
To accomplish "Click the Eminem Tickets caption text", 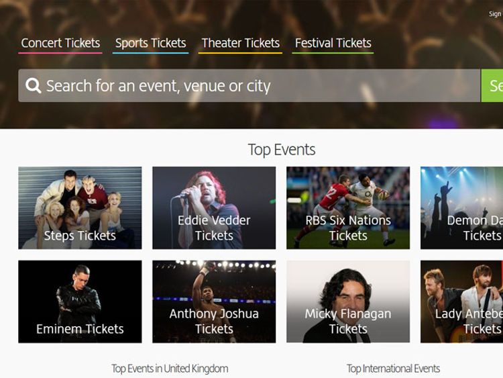I will click(80, 329).
